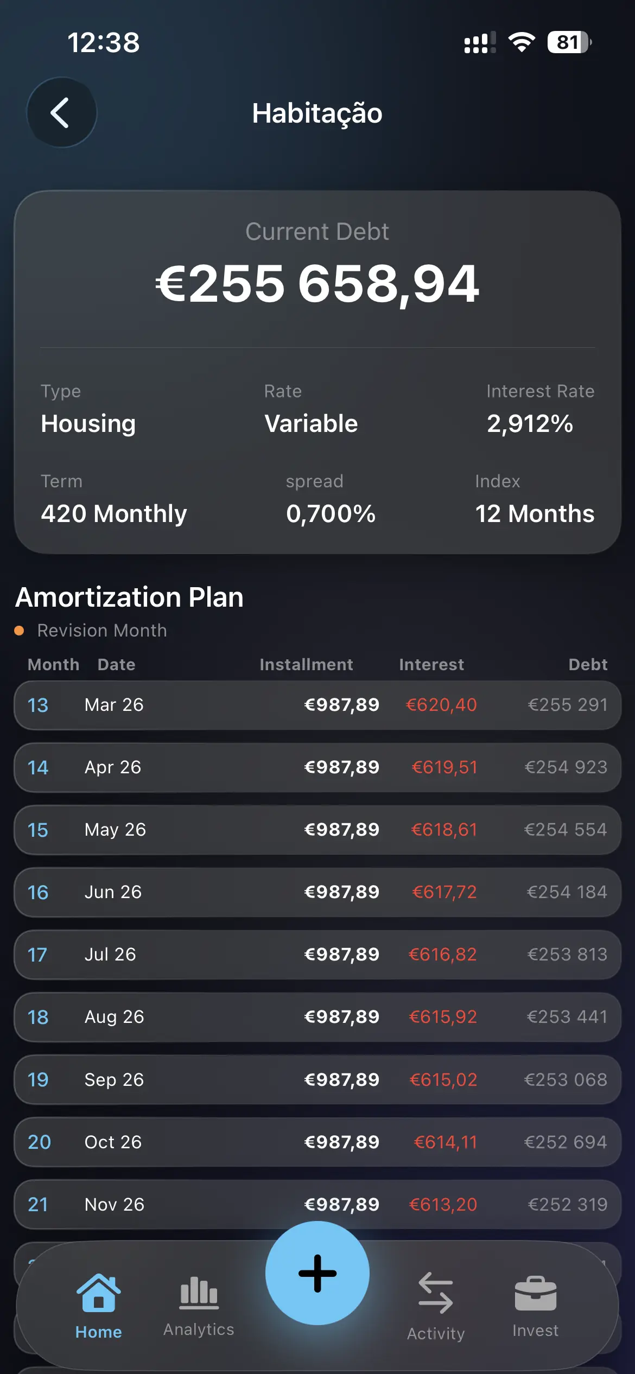
Task: Select month 20 Oct 26 row
Action: pyautogui.click(x=317, y=1142)
